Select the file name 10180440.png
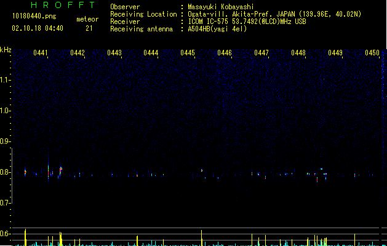 [x=34, y=16]
